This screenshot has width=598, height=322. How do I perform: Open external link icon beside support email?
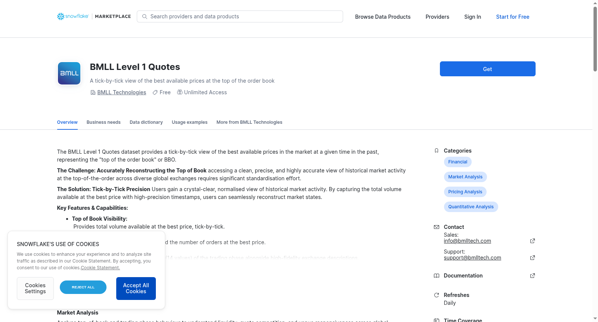[x=533, y=258]
